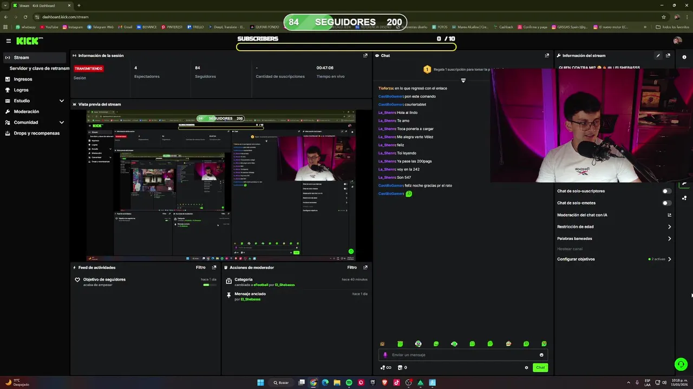Screen dimensions: 693x389
Task: Click the info icon in right side strip
Action: point(684,57)
